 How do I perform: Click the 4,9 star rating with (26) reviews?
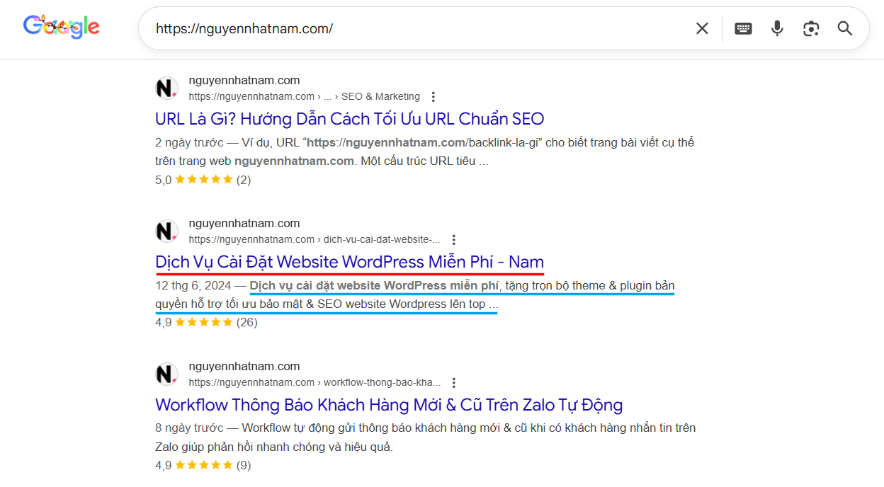(206, 323)
